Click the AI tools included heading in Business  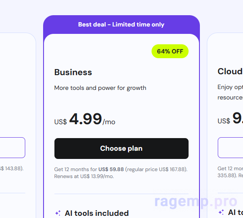[97, 213]
